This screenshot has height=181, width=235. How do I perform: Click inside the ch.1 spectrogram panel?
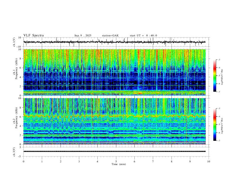click(x=115, y=72)
